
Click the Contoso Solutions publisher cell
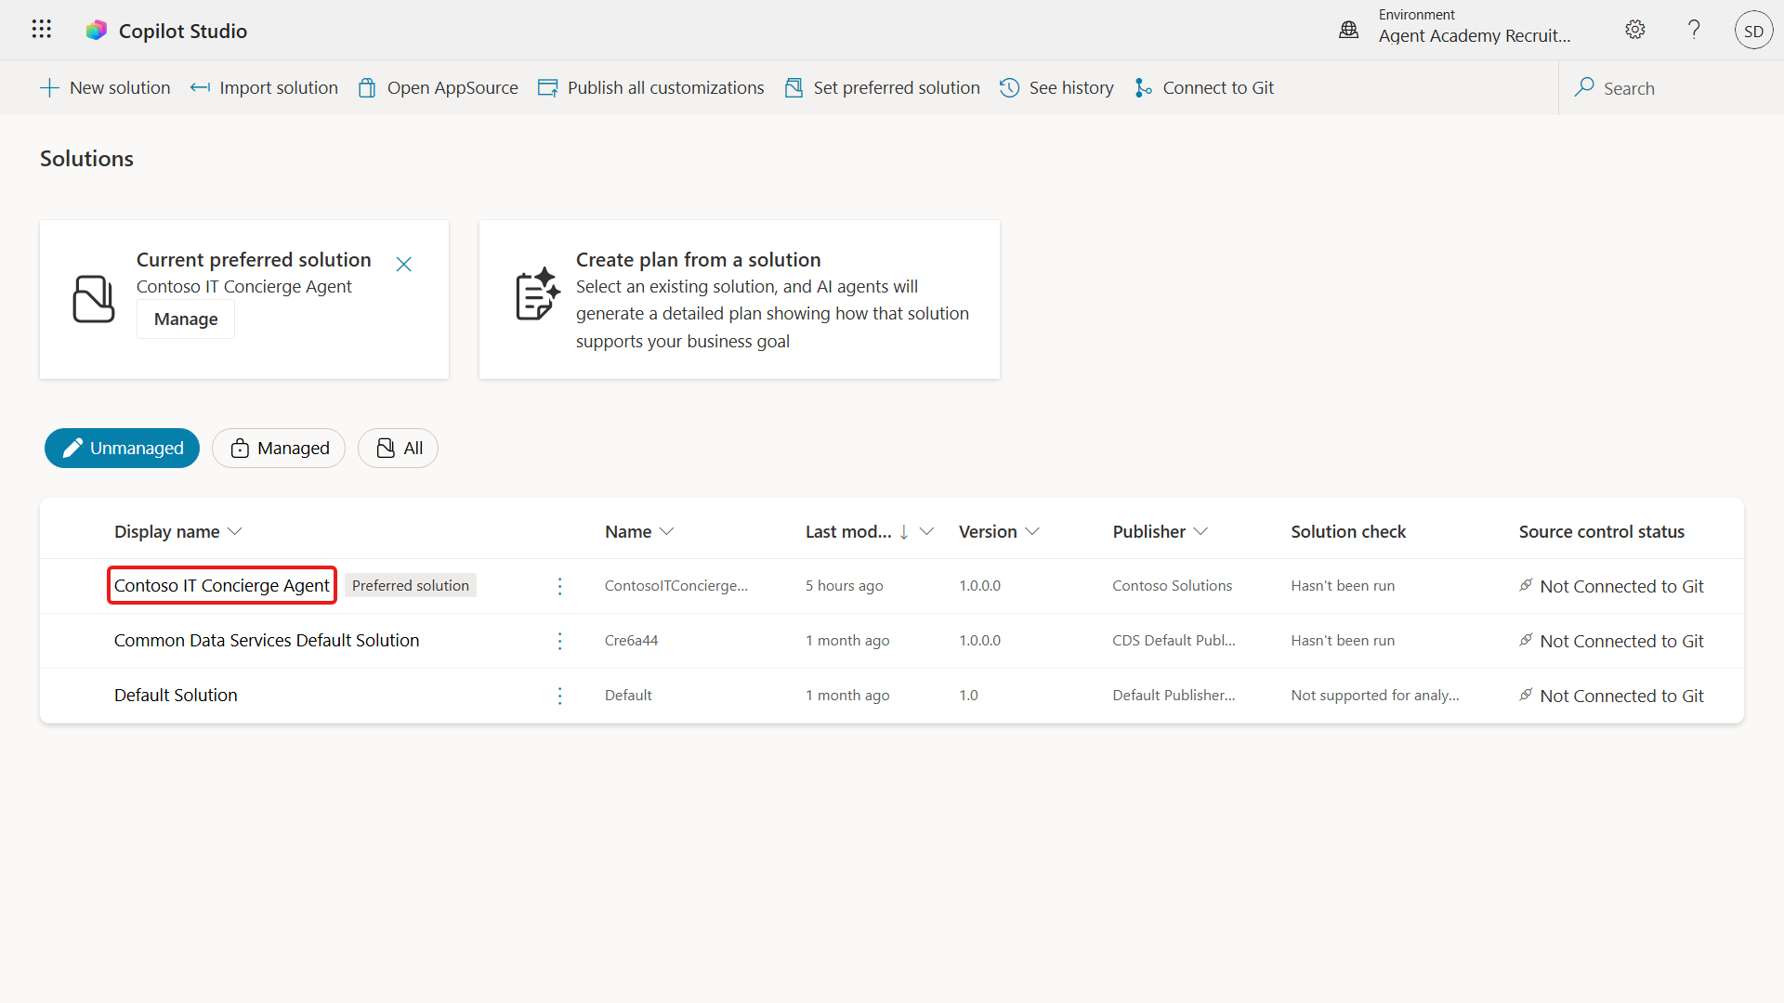coord(1172,585)
